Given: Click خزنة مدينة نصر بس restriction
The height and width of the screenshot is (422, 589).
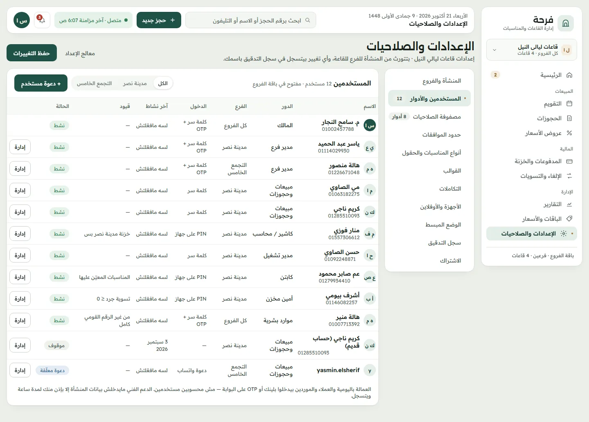Looking at the screenshot, I should pos(107,234).
